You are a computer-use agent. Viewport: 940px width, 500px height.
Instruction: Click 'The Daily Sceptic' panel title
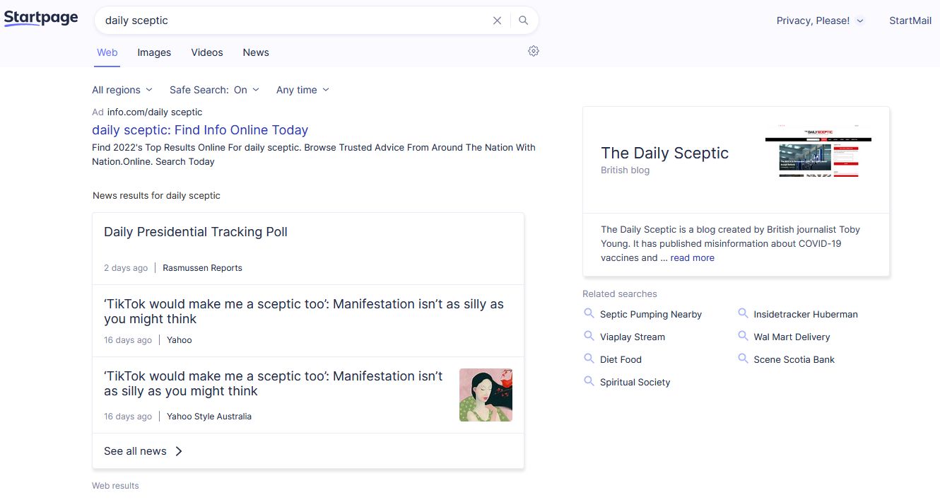pyautogui.click(x=664, y=153)
